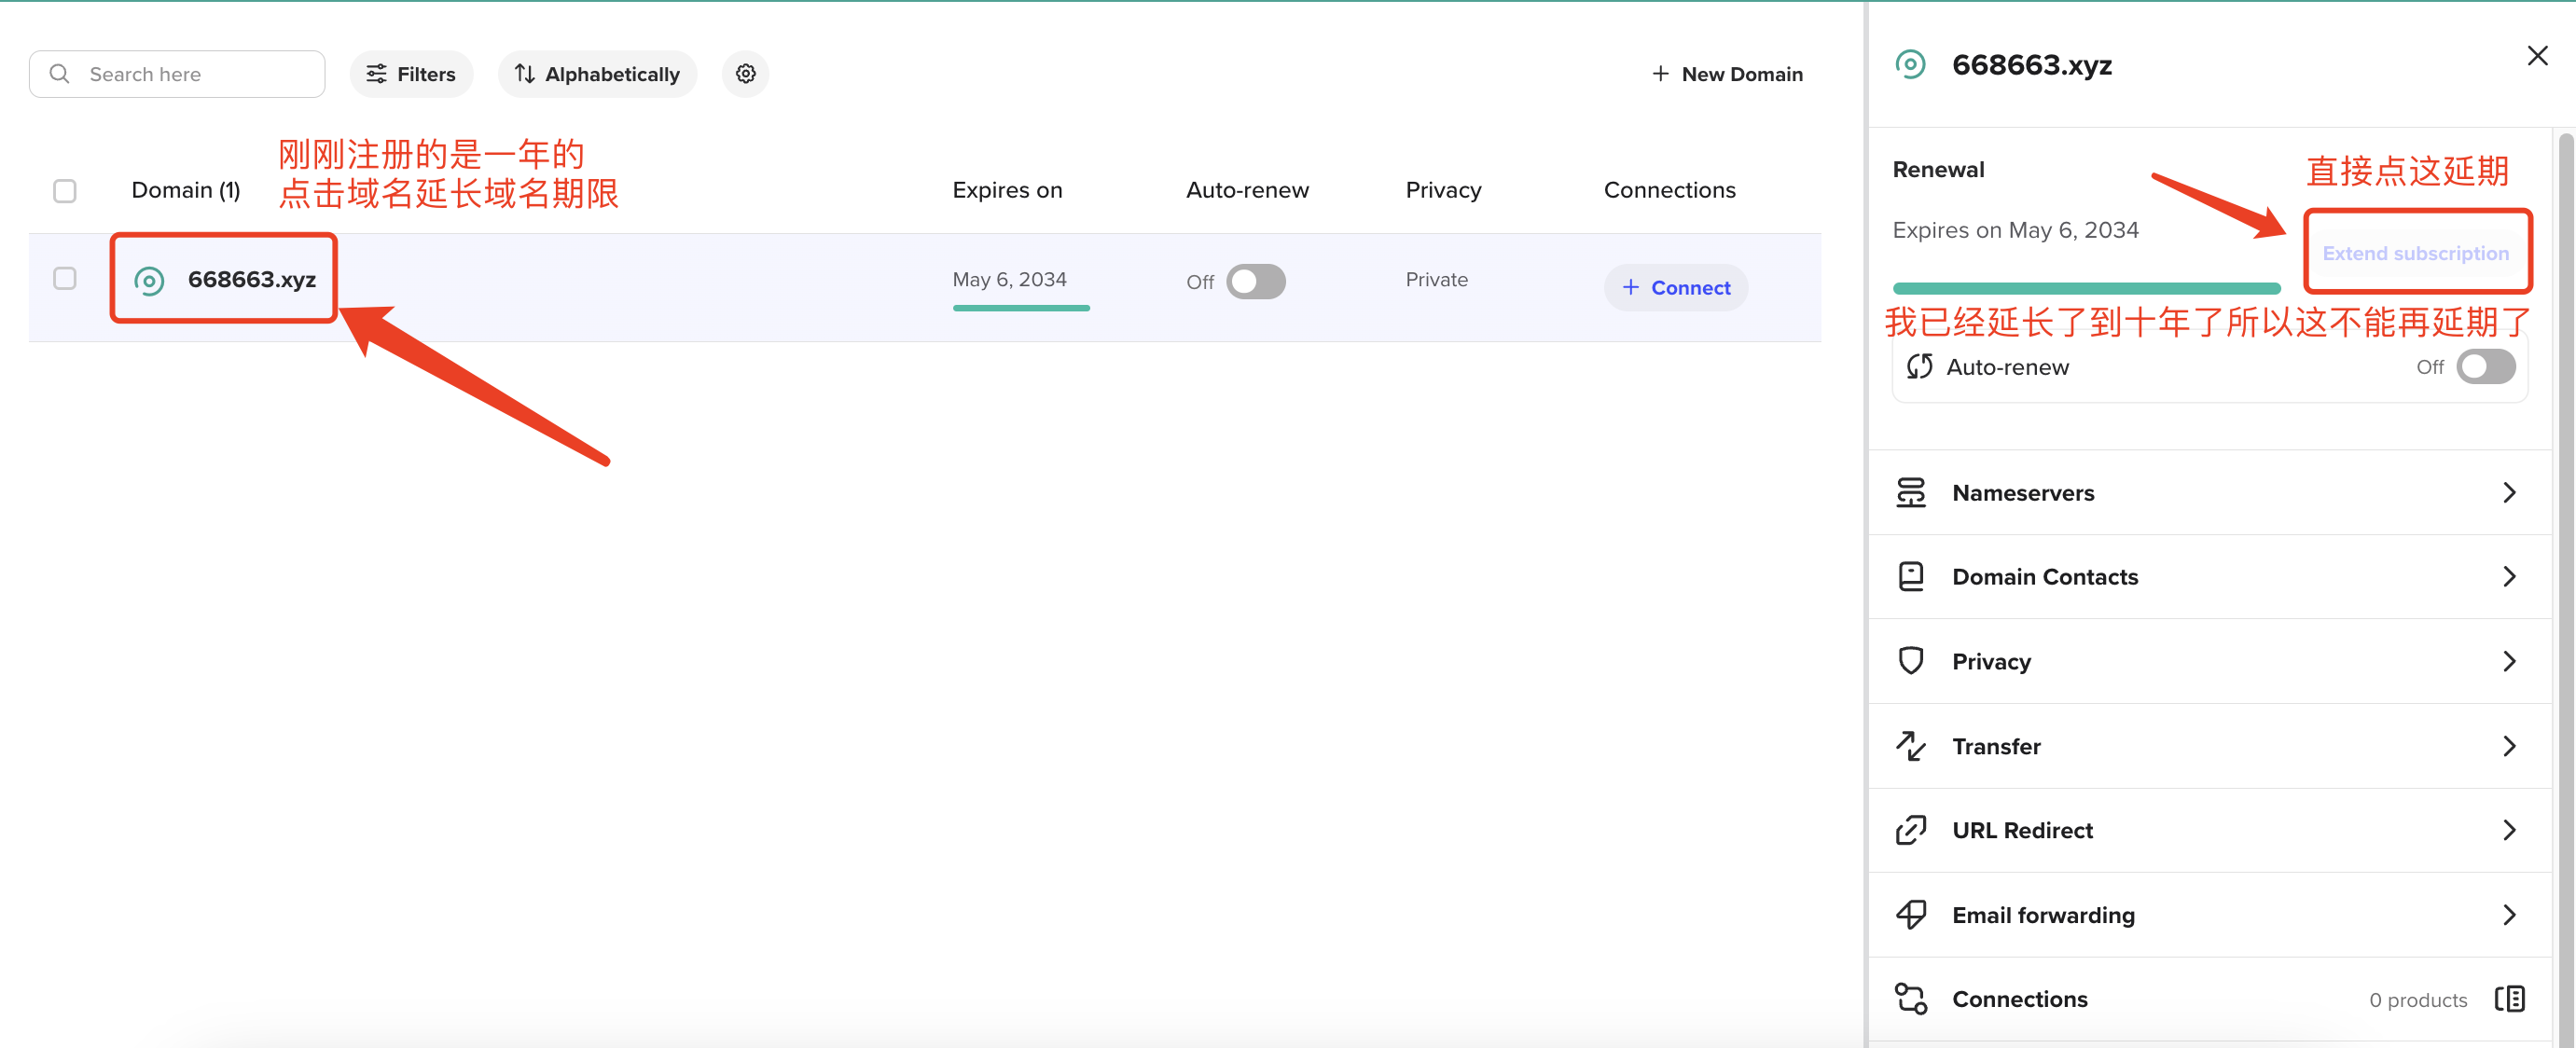Click the gear settings icon near Alphabetically
This screenshot has width=2576, height=1048.
[745, 74]
